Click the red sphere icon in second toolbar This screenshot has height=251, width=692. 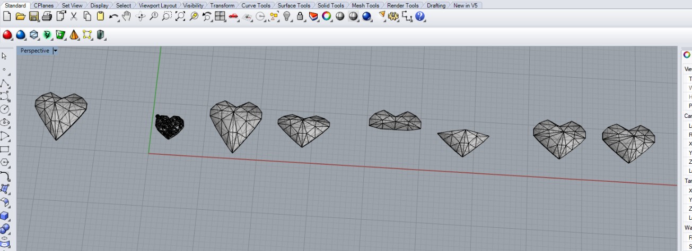7,35
